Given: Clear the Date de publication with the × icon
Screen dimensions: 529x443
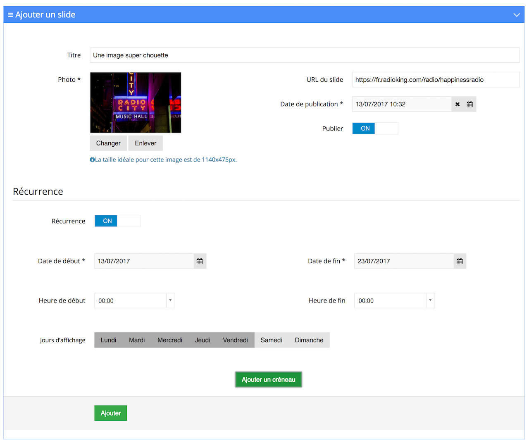Looking at the screenshot, I should [458, 104].
